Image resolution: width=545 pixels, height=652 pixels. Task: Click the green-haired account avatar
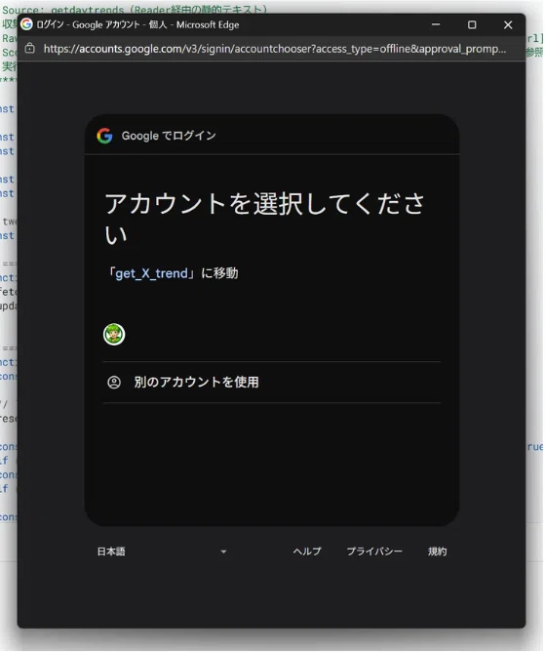point(114,335)
